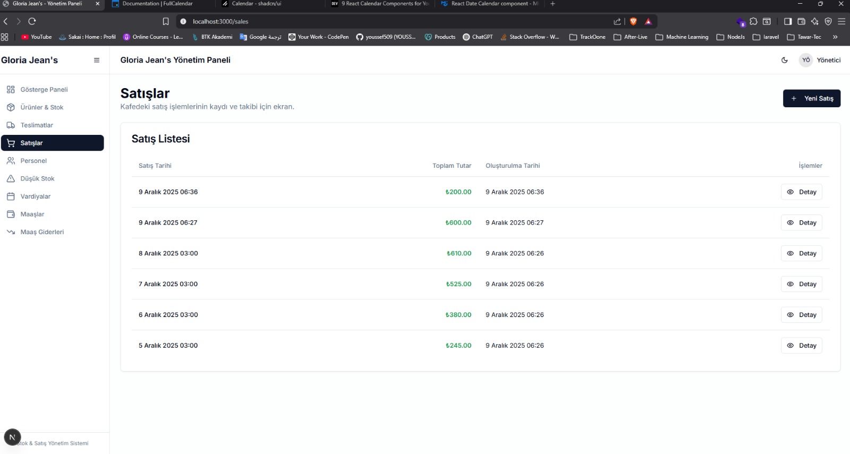Open browser main menu
Viewport: 850px width, 454px height.
tap(841, 21)
